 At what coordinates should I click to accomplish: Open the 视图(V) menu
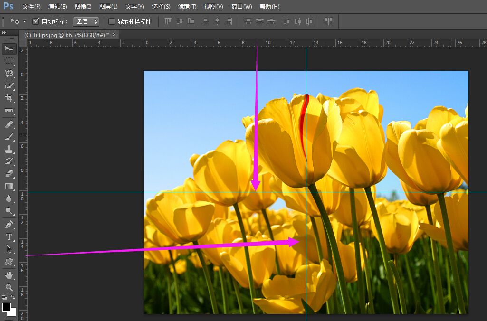pos(213,7)
